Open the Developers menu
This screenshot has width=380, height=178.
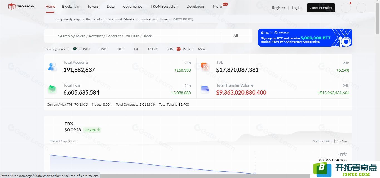click(196, 6)
